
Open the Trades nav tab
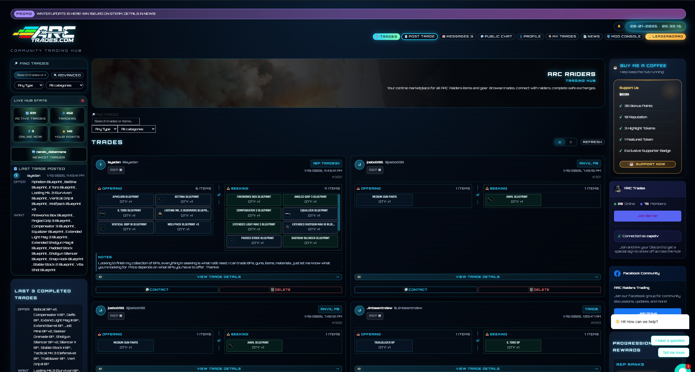point(386,36)
